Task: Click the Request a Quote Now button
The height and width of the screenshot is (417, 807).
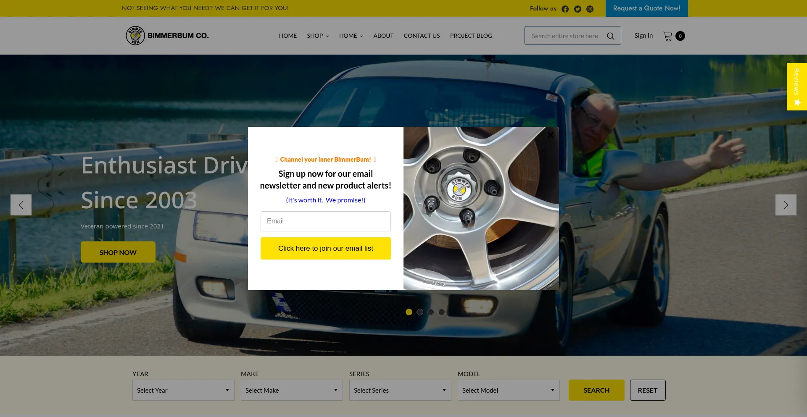Action: click(646, 8)
